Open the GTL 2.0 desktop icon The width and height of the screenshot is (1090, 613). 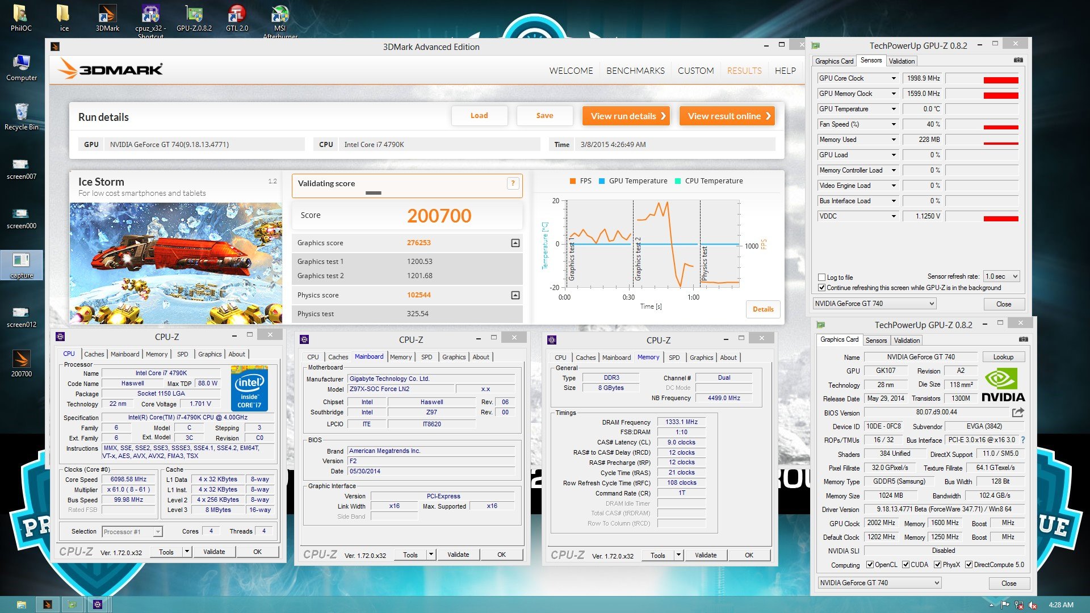pos(237,18)
